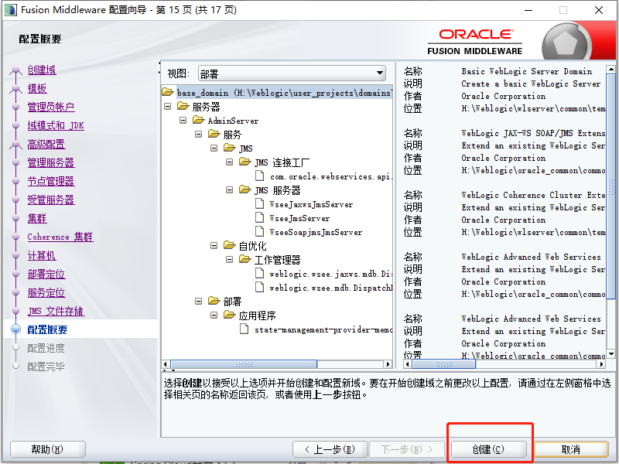The width and height of the screenshot is (619, 464).
Task: Go back with 上一步(B) button
Action: coord(330,449)
